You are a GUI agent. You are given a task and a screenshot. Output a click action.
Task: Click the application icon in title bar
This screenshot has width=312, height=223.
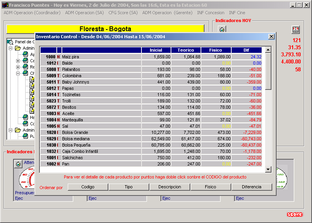(x=5, y=5)
